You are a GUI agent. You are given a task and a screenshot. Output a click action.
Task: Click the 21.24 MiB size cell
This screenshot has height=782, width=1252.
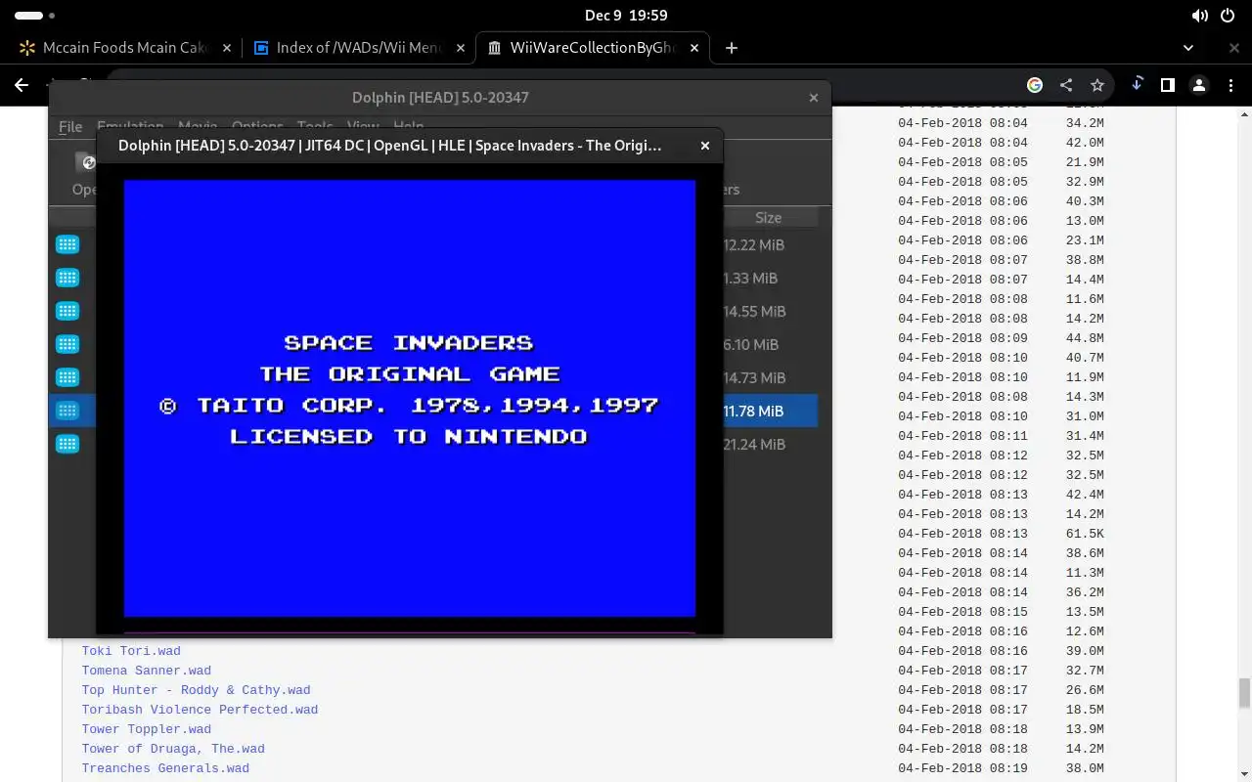point(754,444)
